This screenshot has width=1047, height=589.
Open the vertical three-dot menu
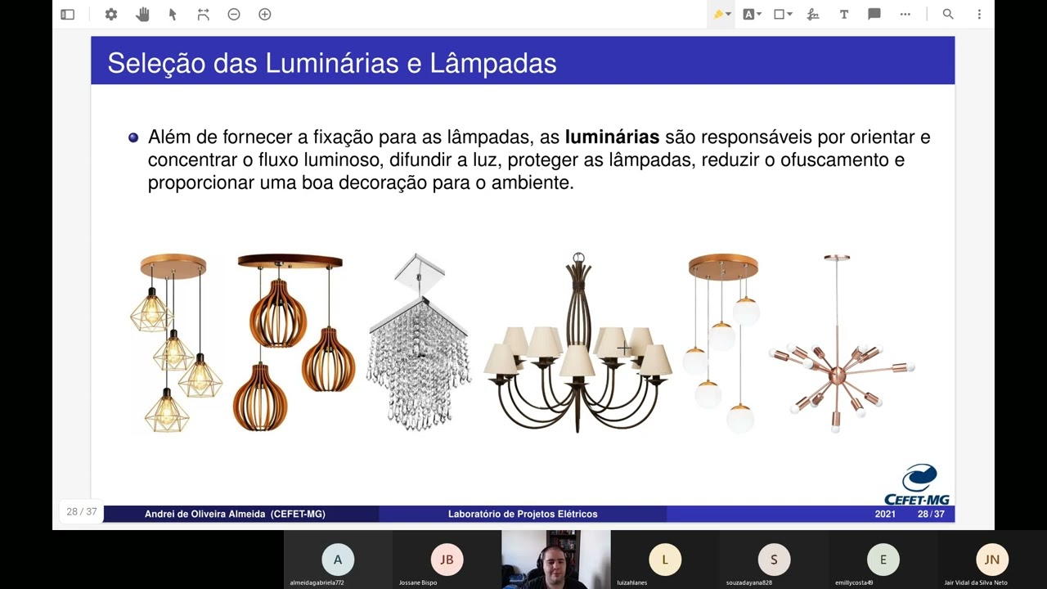pos(979,14)
